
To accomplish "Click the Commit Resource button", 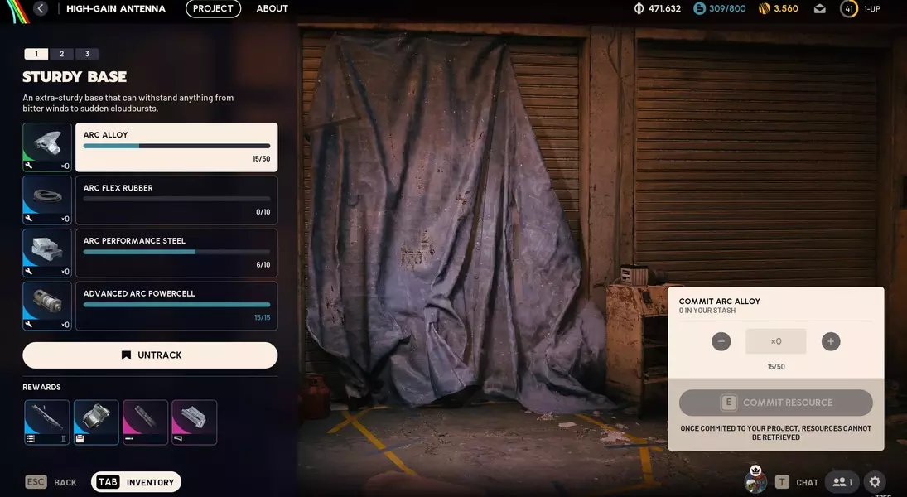I will pos(775,403).
